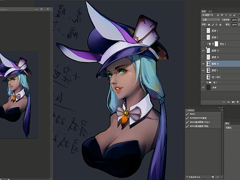This screenshot has width=240, height=180.
Task: Show the Black & White 1 adjustment layer
Action: pos(203,44)
